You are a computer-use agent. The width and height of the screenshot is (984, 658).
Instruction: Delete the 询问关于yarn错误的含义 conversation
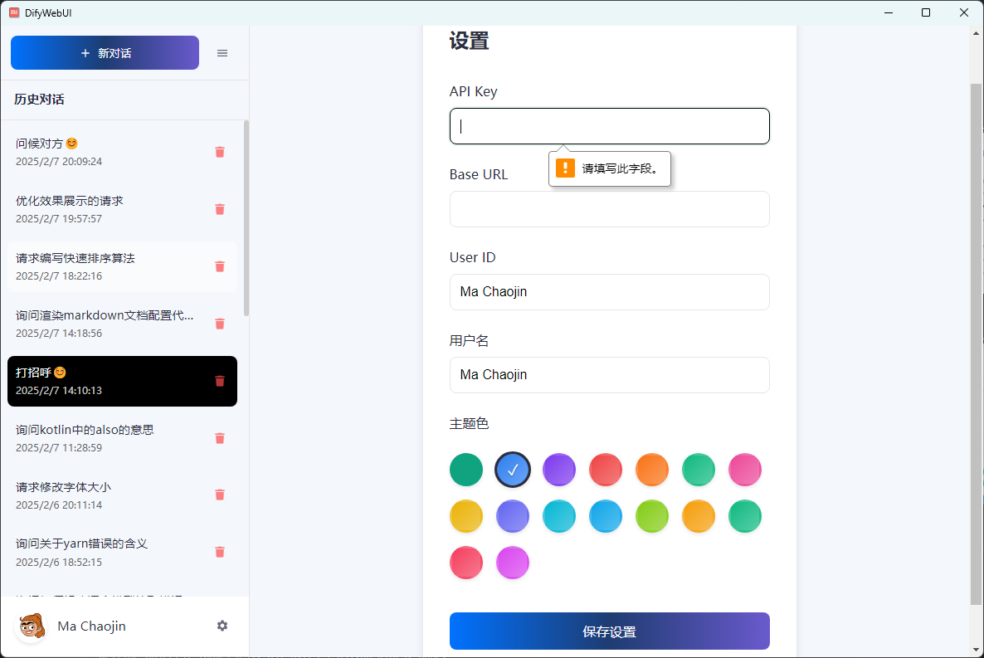[220, 552]
